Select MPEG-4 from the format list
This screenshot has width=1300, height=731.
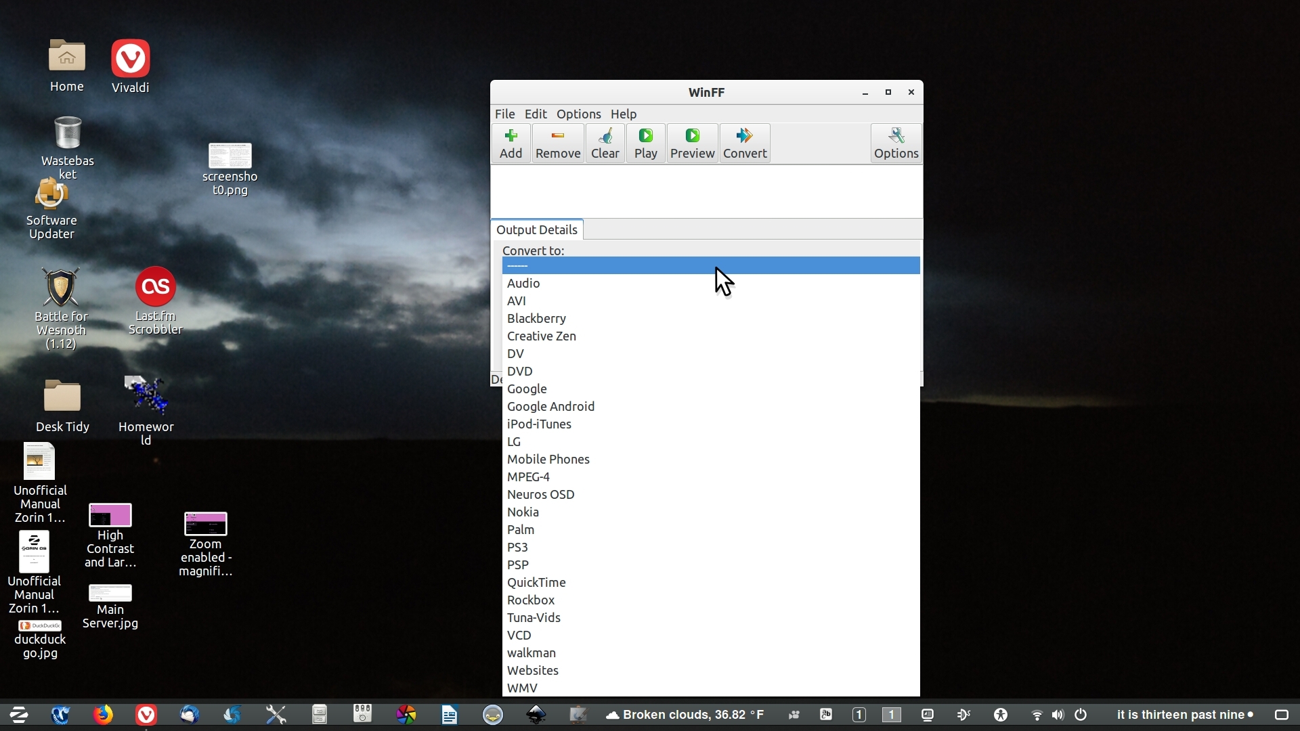527,476
